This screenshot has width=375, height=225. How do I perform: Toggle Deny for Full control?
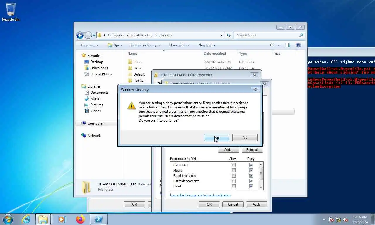point(251,165)
